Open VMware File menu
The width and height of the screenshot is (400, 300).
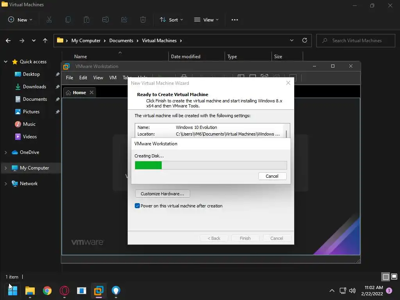70,78
